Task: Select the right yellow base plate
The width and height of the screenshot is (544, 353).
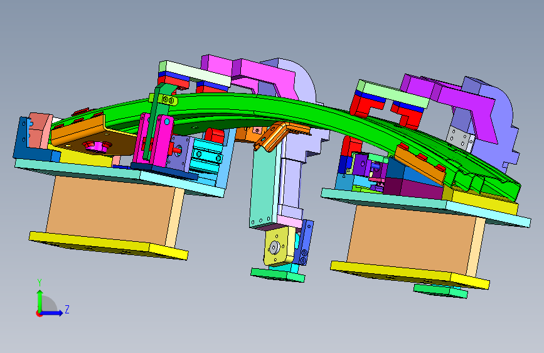Action: click(x=410, y=276)
